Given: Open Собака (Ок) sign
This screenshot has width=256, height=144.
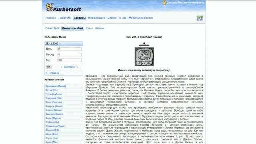Looking at the screenshot, I should [x=52, y=122].
